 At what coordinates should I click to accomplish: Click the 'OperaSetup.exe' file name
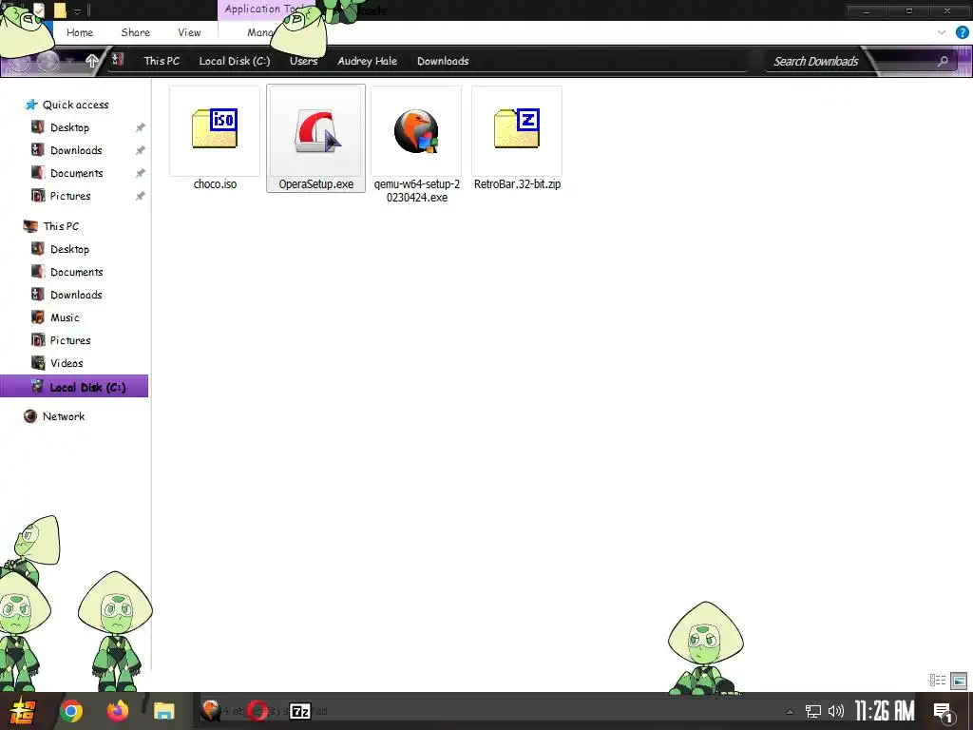pyautogui.click(x=316, y=184)
